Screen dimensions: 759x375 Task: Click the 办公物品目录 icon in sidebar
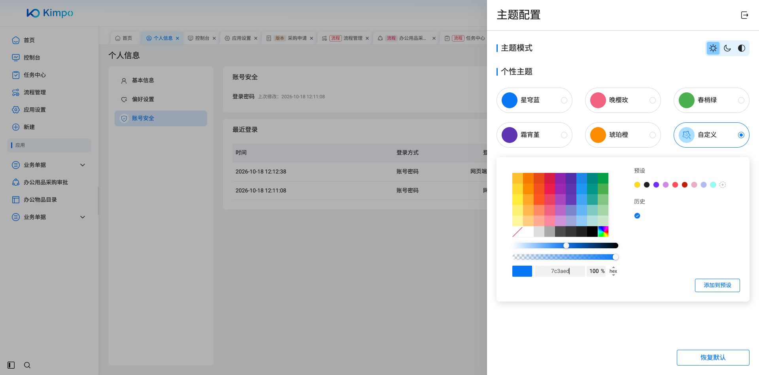click(x=16, y=200)
